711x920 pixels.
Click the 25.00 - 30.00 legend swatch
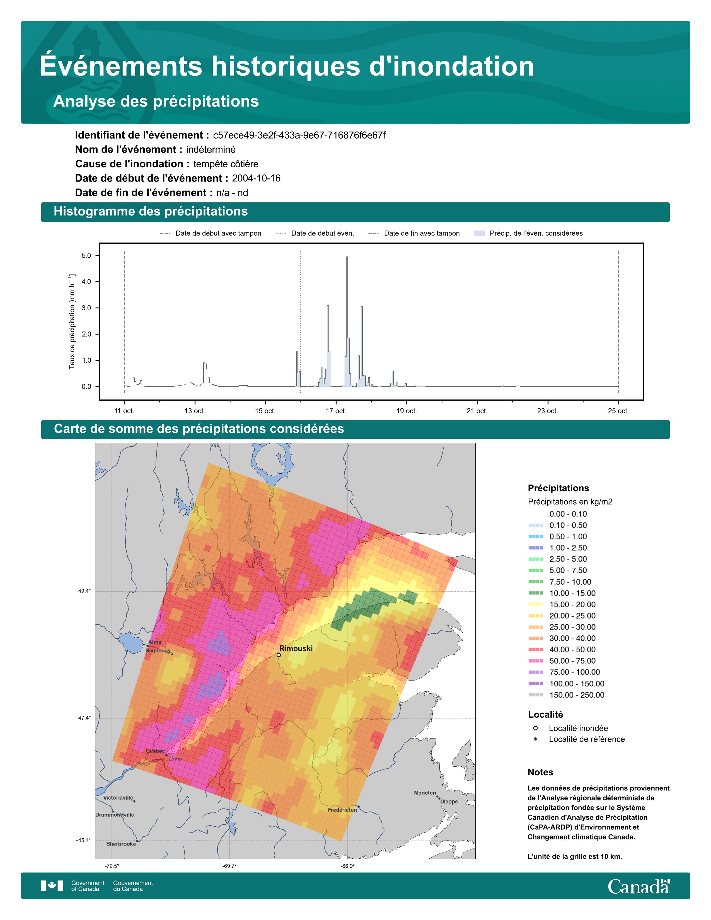pyautogui.click(x=535, y=627)
